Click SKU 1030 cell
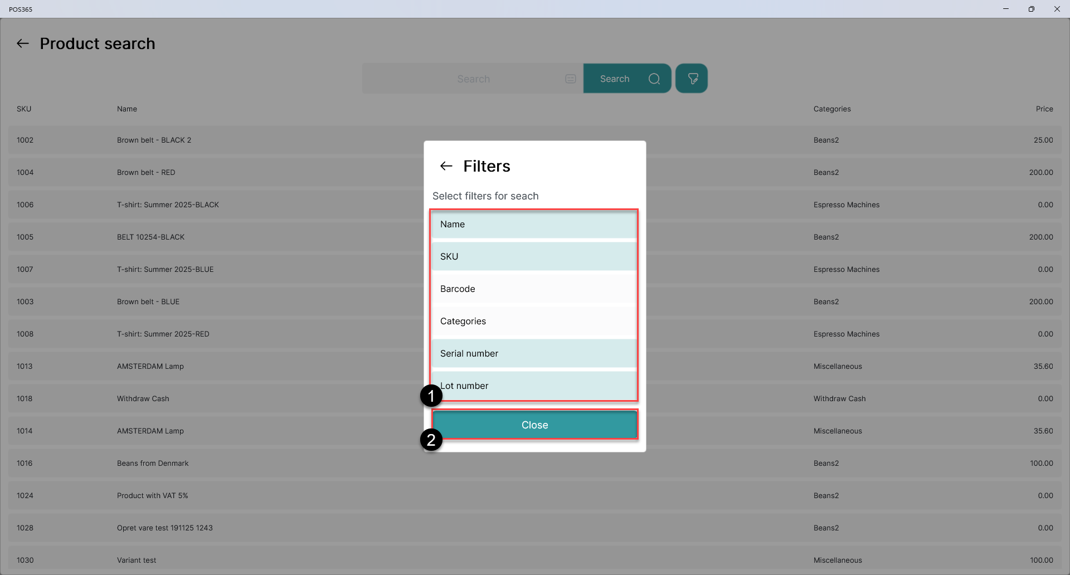 [25, 560]
